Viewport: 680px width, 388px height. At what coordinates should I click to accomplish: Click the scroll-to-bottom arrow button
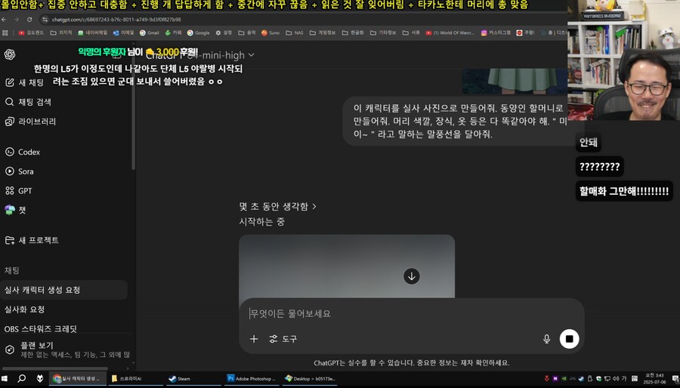(x=412, y=276)
